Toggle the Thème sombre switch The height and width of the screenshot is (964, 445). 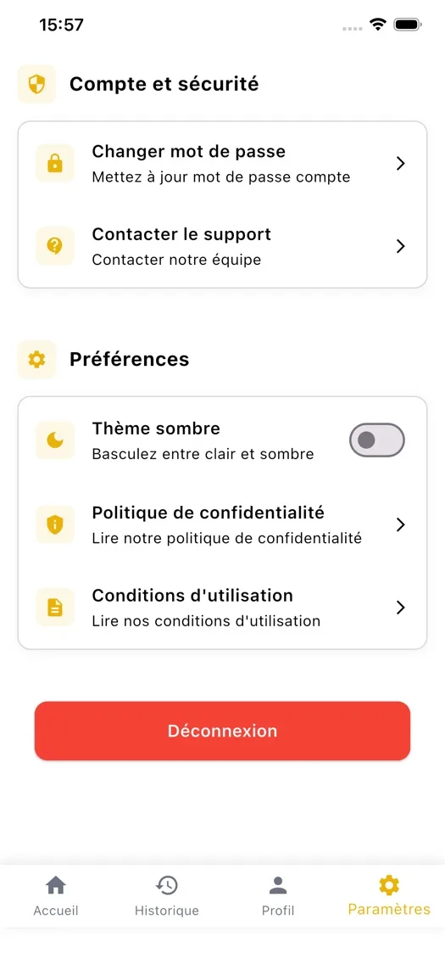[x=377, y=440]
